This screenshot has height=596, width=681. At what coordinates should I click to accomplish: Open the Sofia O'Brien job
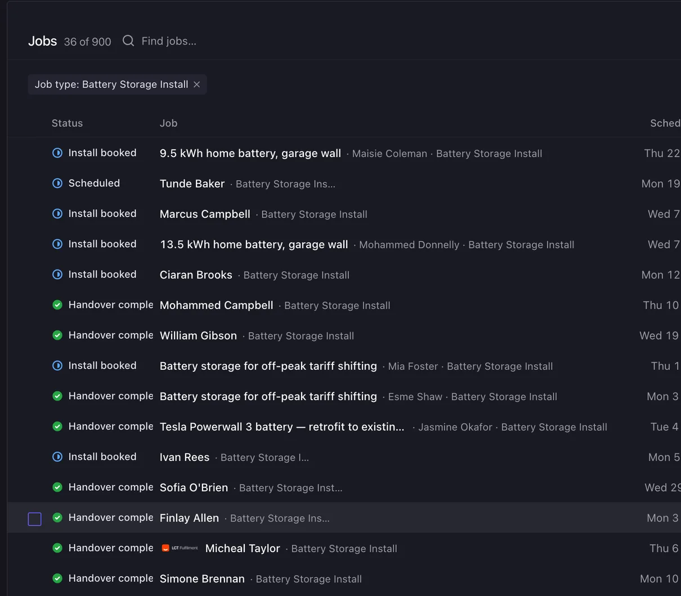click(x=194, y=488)
